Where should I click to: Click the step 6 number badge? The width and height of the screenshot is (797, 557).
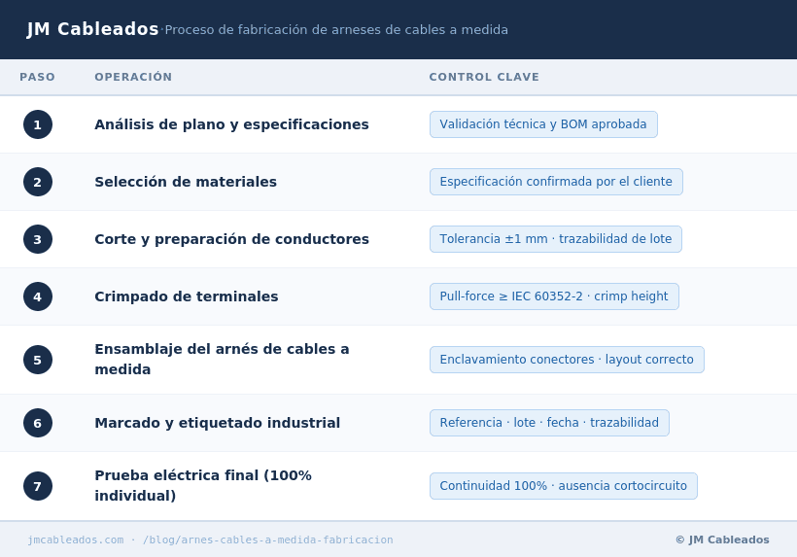38,423
